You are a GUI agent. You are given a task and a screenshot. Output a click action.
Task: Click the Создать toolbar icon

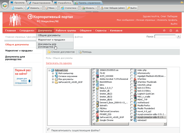pyautogui.click(x=13, y=8)
